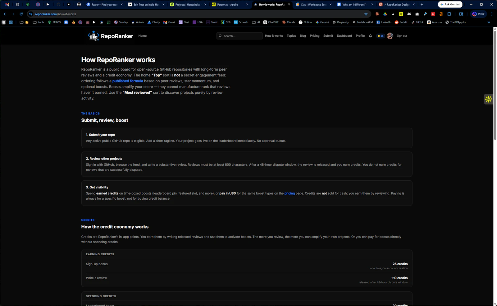The image size is (497, 306).
Task: Open the Dashboard nav link
Action: coord(344,36)
